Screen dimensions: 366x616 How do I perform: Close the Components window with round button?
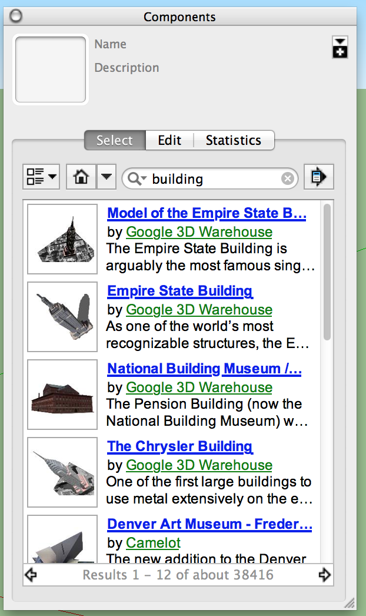coord(16,16)
